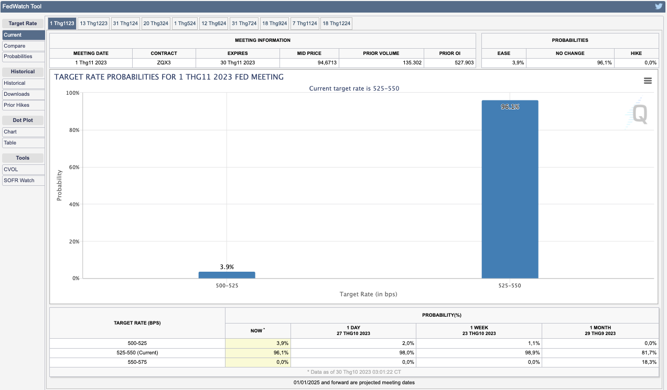Image resolution: width=667 pixels, height=390 pixels.
Task: Open the Compare view
Action: pos(23,46)
